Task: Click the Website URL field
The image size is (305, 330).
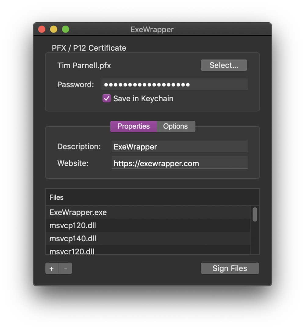Action: click(x=179, y=163)
